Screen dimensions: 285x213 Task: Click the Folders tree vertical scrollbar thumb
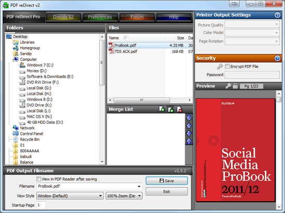coord(102,63)
